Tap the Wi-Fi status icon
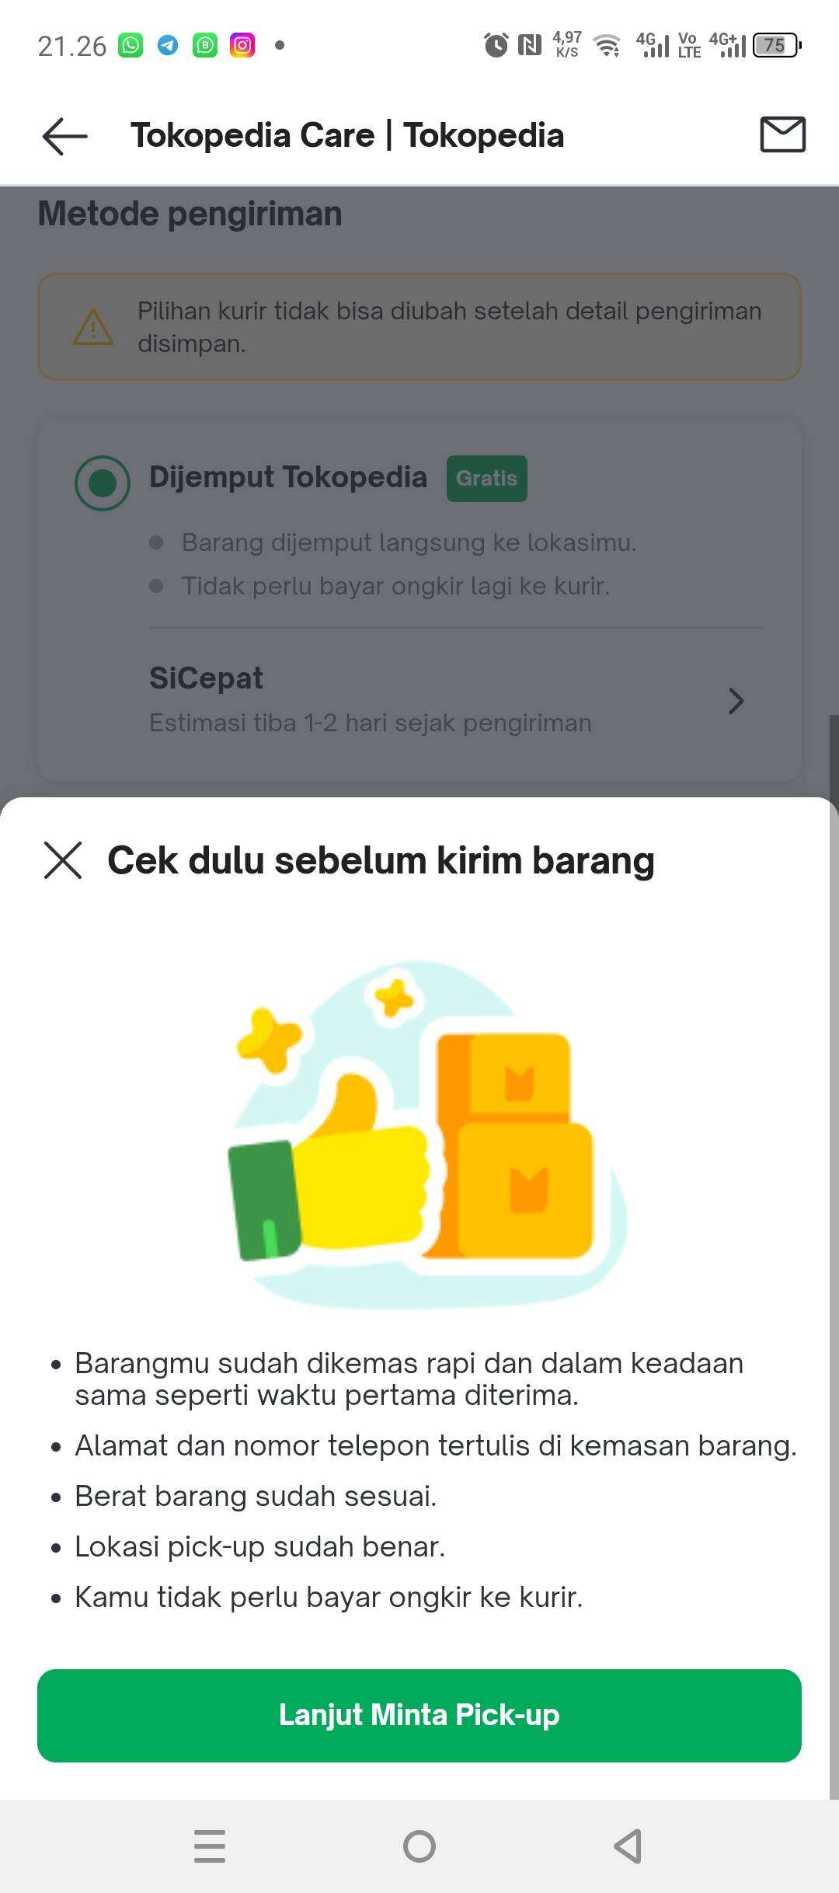839x1893 pixels. tap(607, 46)
